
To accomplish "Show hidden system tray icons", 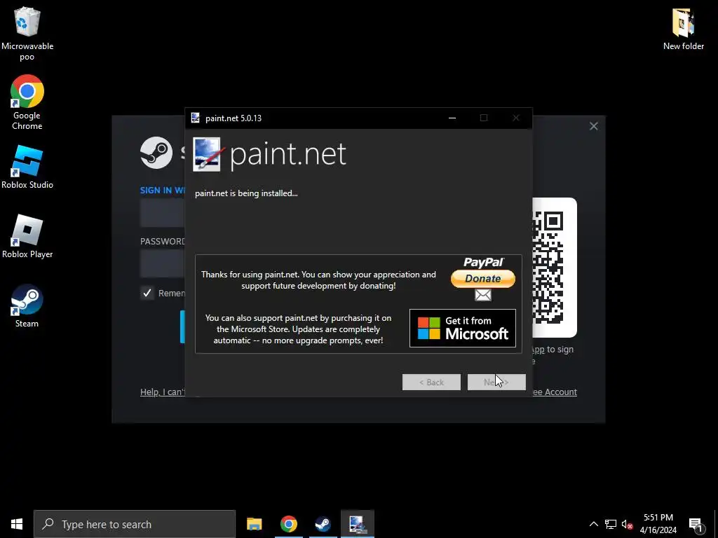I will tap(593, 524).
